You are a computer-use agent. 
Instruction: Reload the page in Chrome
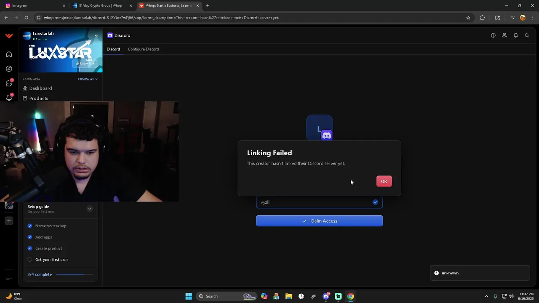pos(27,18)
